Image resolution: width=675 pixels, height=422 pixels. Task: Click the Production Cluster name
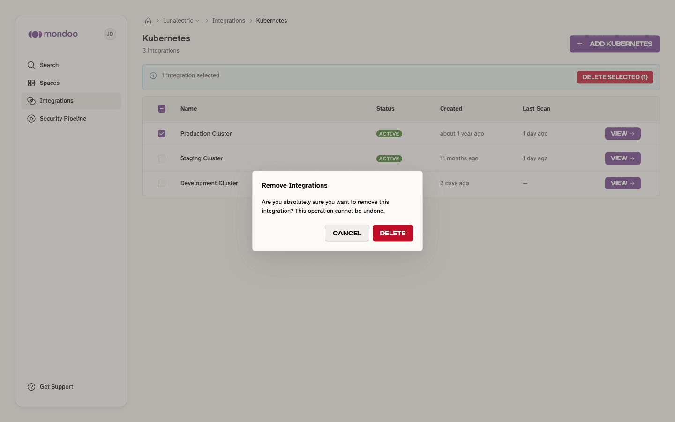tap(206, 134)
